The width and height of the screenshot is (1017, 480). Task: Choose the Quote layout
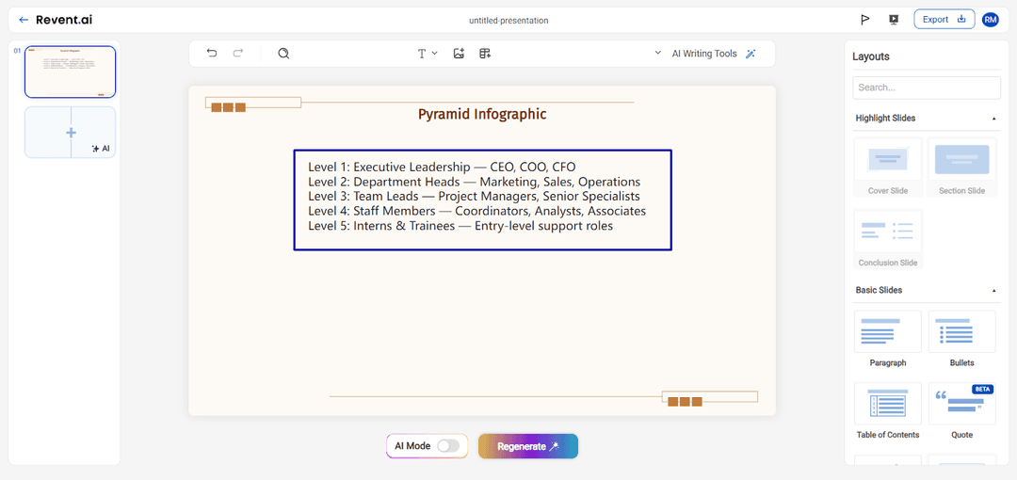(961, 411)
